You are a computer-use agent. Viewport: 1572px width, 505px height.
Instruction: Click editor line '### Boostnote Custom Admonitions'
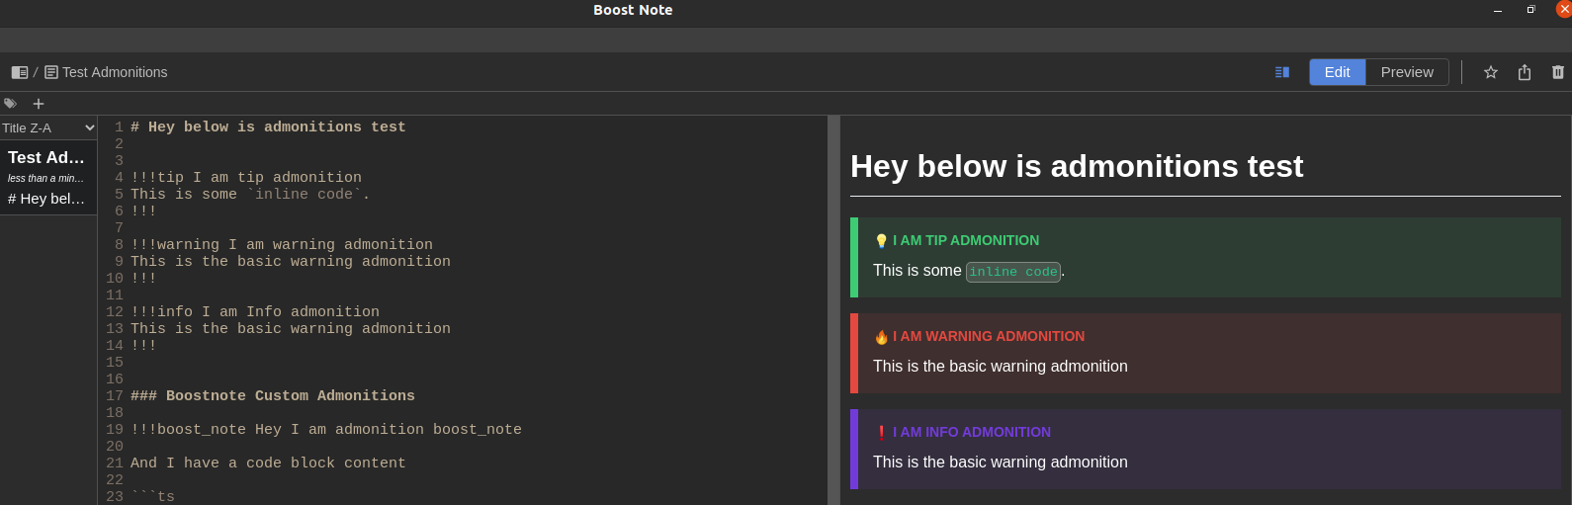[273, 396]
